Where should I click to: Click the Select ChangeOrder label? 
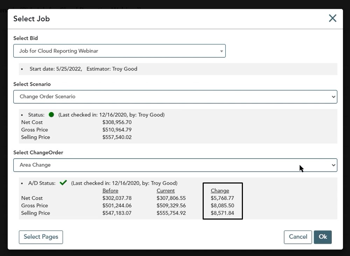(x=38, y=153)
